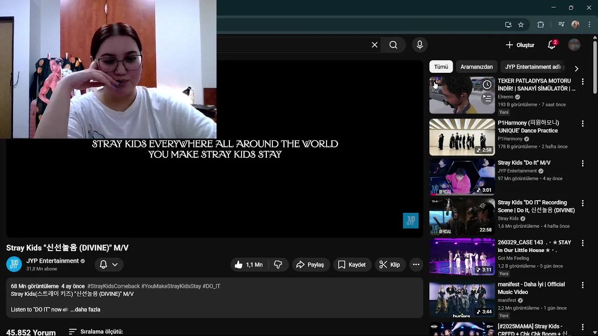
Task: Select the Aramanızdan filter chip
Action: point(477,67)
